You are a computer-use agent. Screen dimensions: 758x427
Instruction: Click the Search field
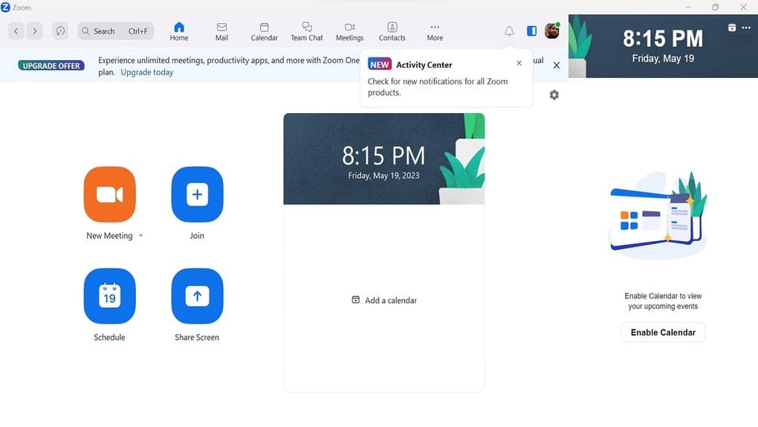click(x=115, y=31)
